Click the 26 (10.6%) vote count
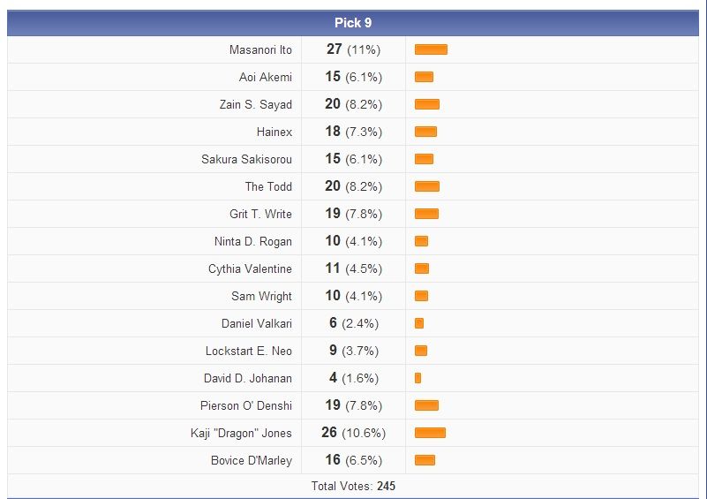Screen dimensions: 707x499 tap(353, 433)
